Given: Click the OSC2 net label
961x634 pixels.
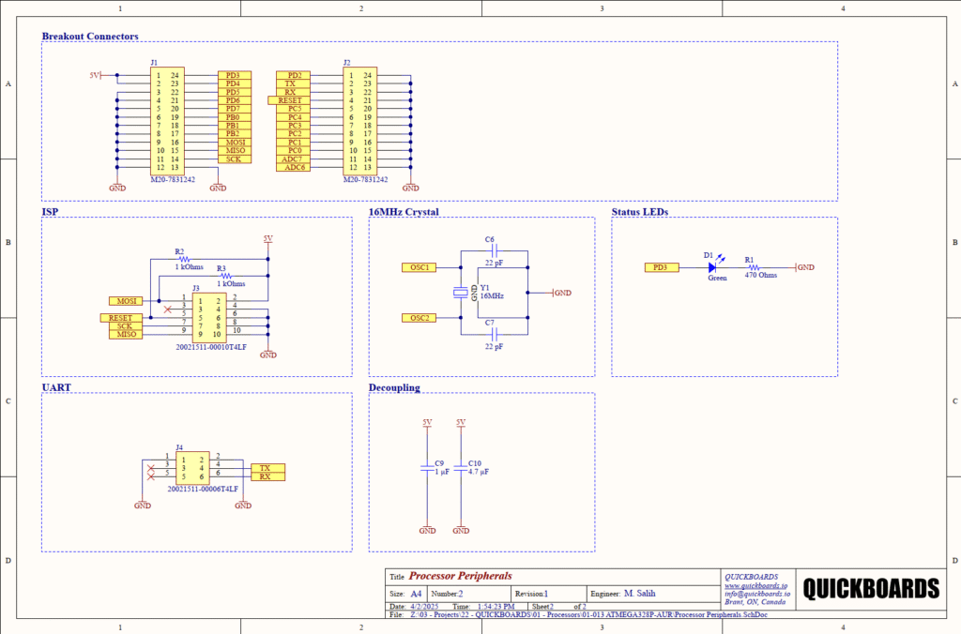Looking at the screenshot, I should coord(419,318).
